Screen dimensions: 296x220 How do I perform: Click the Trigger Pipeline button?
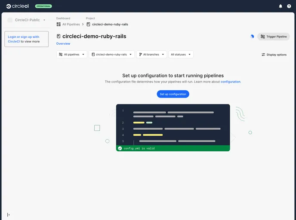273,37
